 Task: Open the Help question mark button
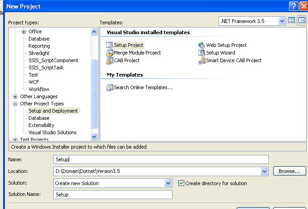294,6
